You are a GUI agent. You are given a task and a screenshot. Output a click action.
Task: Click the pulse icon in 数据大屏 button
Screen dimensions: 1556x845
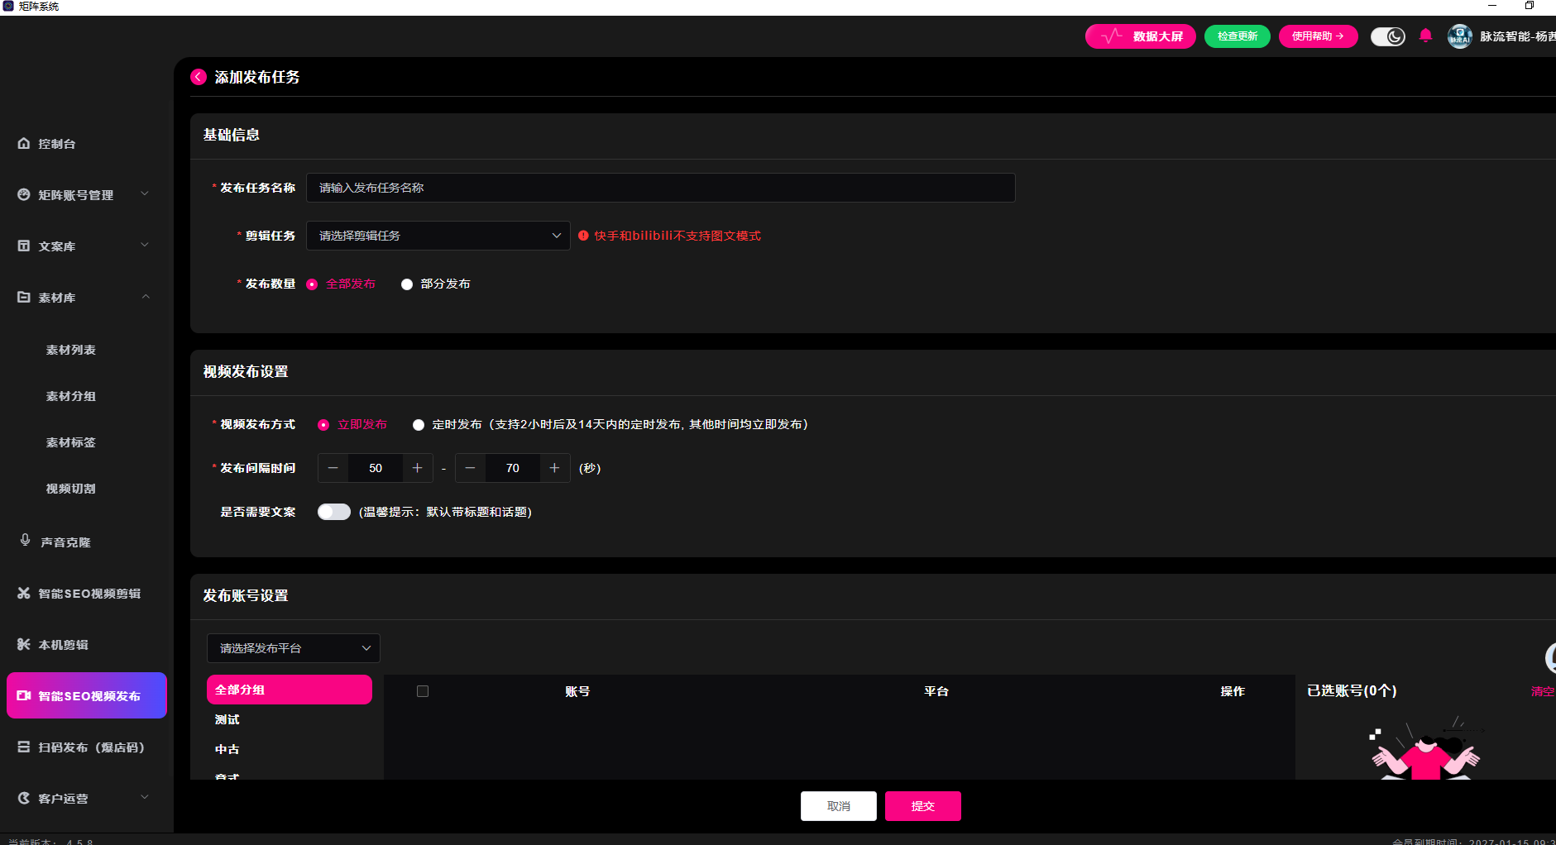tap(1112, 36)
